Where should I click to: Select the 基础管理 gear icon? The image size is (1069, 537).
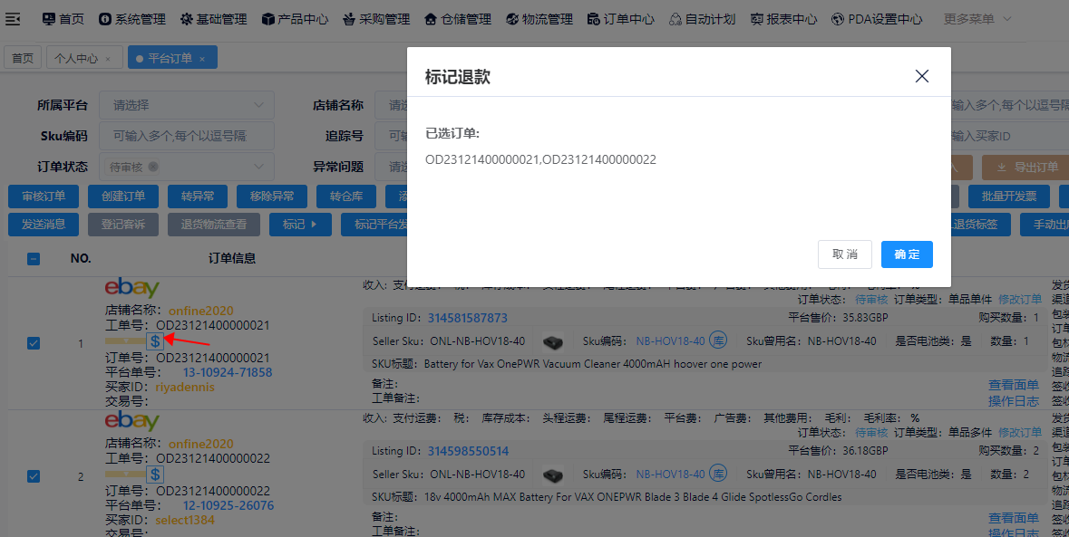point(185,18)
